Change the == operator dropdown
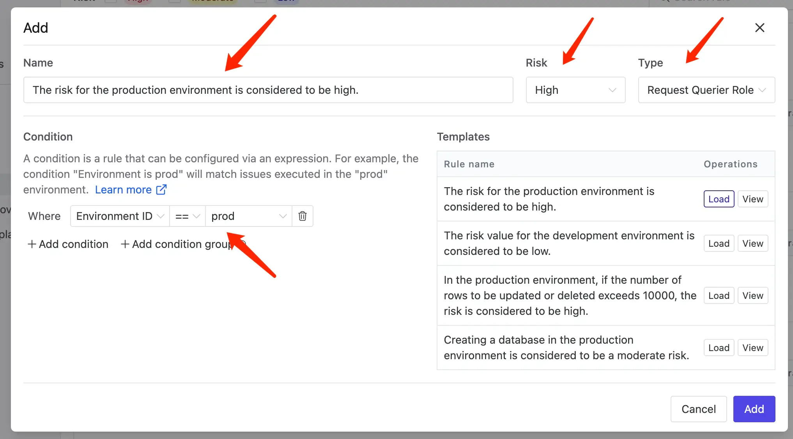Image resolution: width=793 pixels, height=439 pixels. click(x=187, y=216)
